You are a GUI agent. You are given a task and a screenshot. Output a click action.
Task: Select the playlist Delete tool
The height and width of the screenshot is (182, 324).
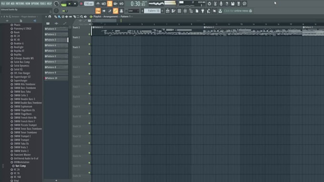(x=63, y=17)
